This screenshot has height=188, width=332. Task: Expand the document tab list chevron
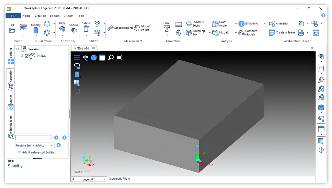(312, 48)
